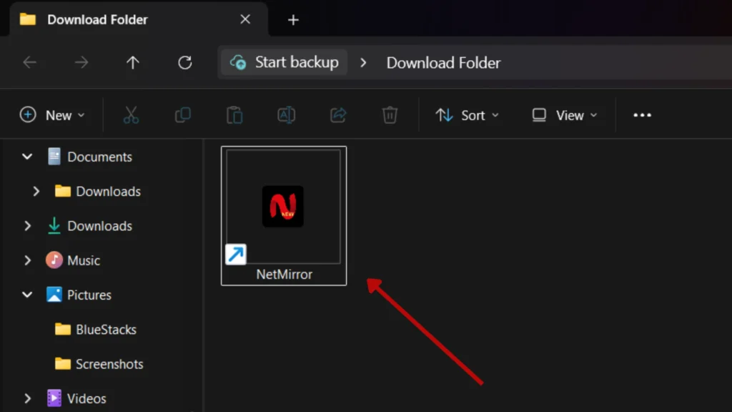Select the NetMirror shortcut file

pyautogui.click(x=284, y=215)
